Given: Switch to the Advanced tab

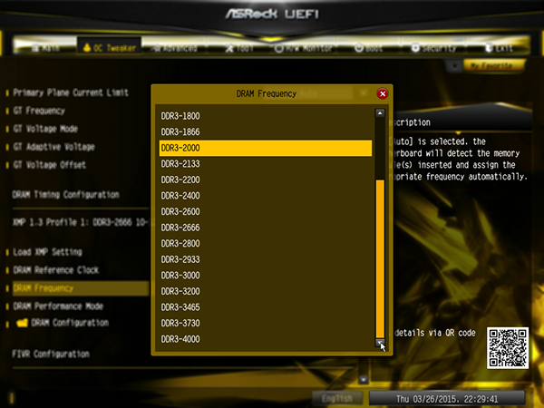Looking at the screenshot, I should [x=176, y=48].
